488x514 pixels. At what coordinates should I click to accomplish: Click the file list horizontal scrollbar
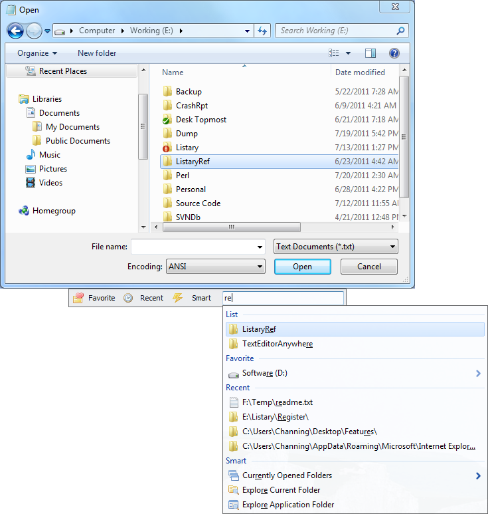[x=232, y=227]
